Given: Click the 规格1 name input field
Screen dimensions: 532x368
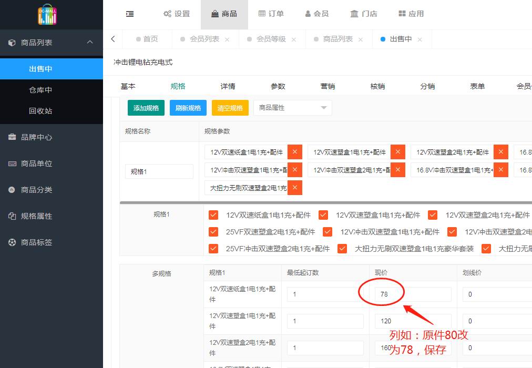Looking at the screenshot, I should (159, 171).
